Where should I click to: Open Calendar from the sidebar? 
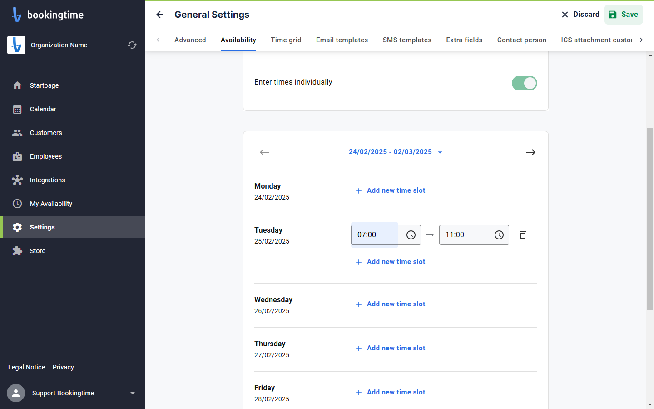click(73, 109)
